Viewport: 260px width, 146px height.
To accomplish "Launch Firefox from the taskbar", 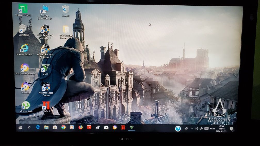I will [80, 127].
